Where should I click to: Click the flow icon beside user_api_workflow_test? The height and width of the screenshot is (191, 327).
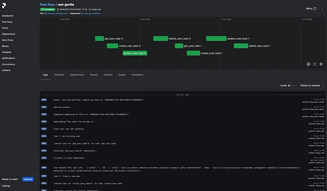[46, 14]
